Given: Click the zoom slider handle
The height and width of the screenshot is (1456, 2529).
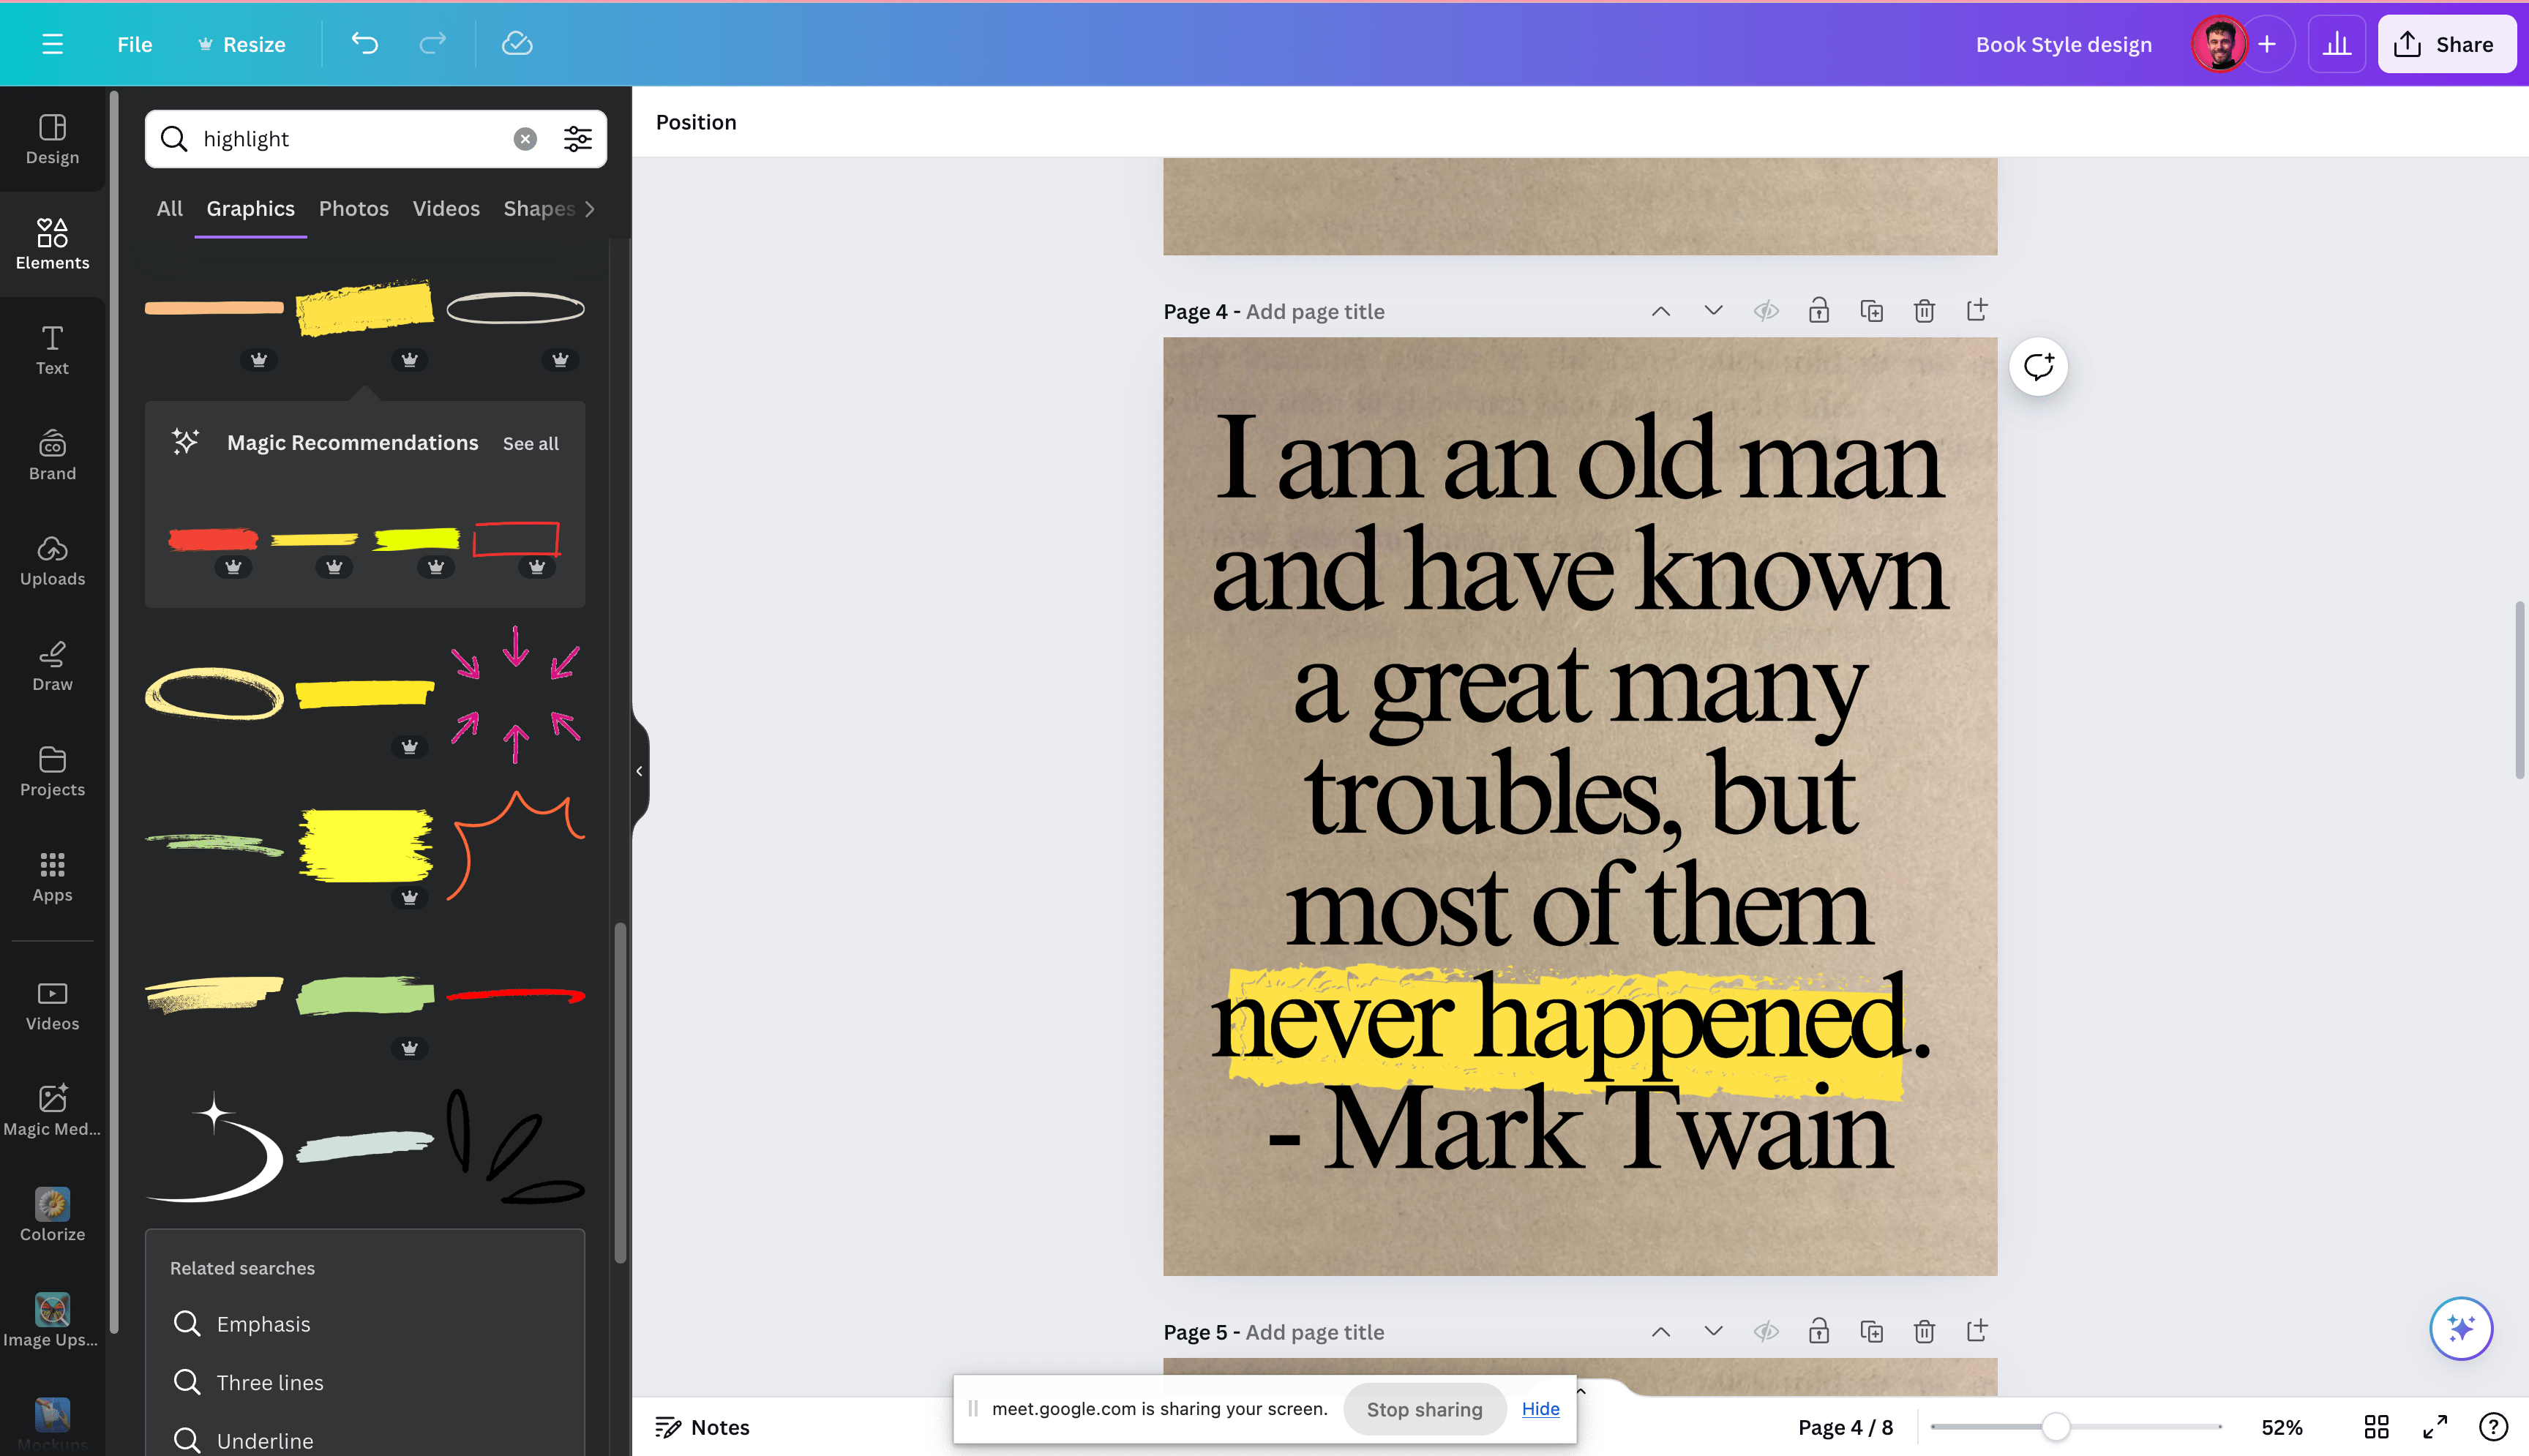Looking at the screenshot, I should (2055, 1427).
